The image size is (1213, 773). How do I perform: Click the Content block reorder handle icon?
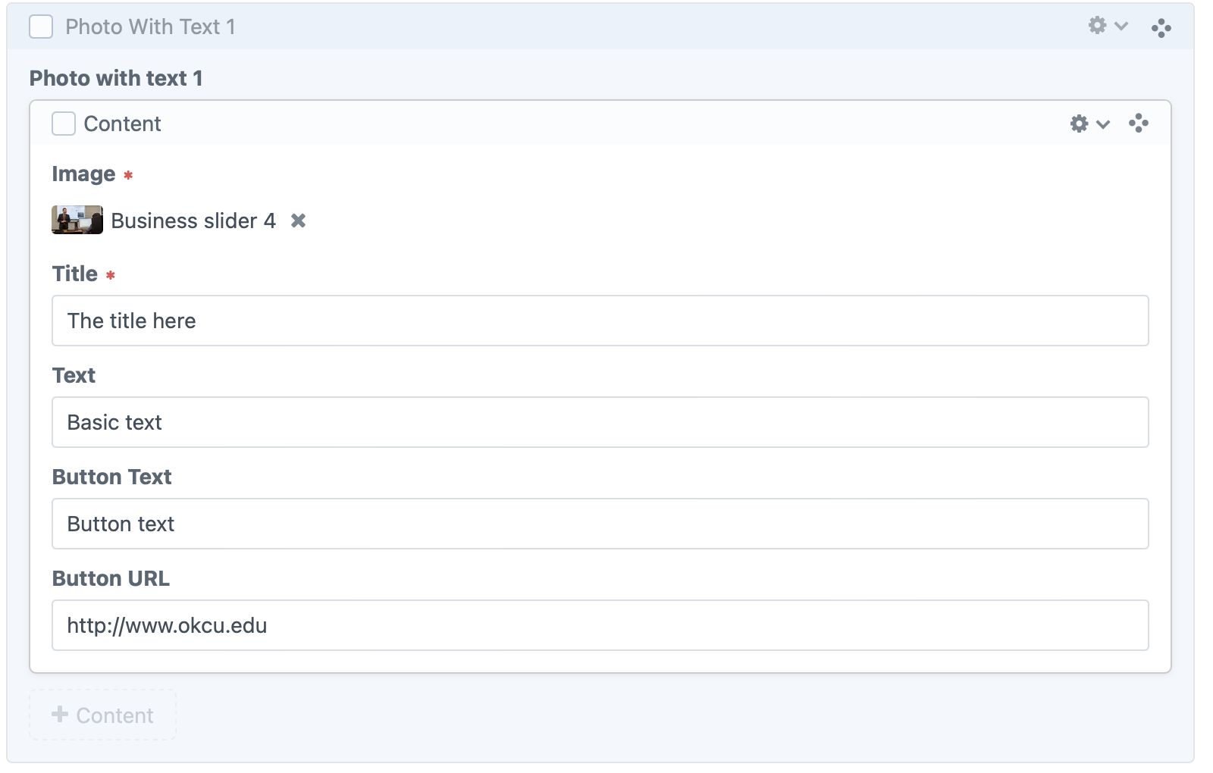click(1138, 124)
